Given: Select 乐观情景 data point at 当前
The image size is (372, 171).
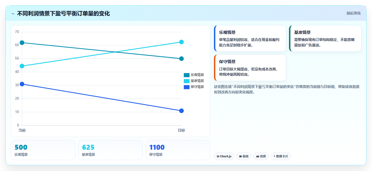Looking at the screenshot, I should pyautogui.click(x=22, y=43).
